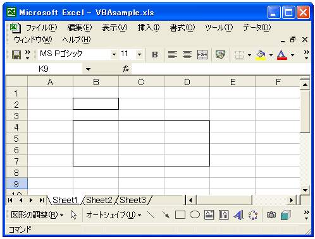Click the Save floppy disk icon
Screen dimensions: 315x239
pyautogui.click(x=16, y=55)
